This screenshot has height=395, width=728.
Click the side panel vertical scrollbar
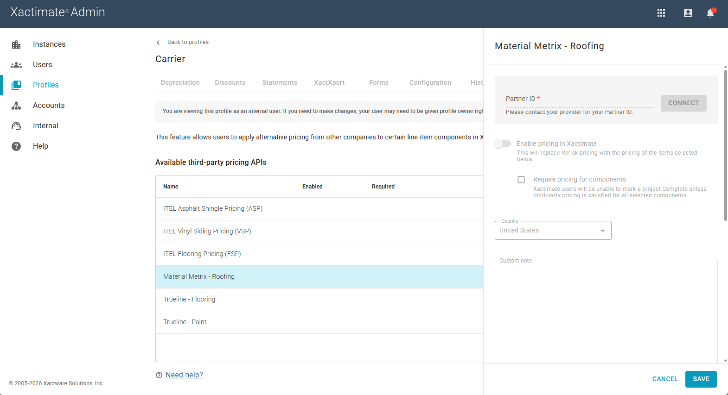pos(725,144)
